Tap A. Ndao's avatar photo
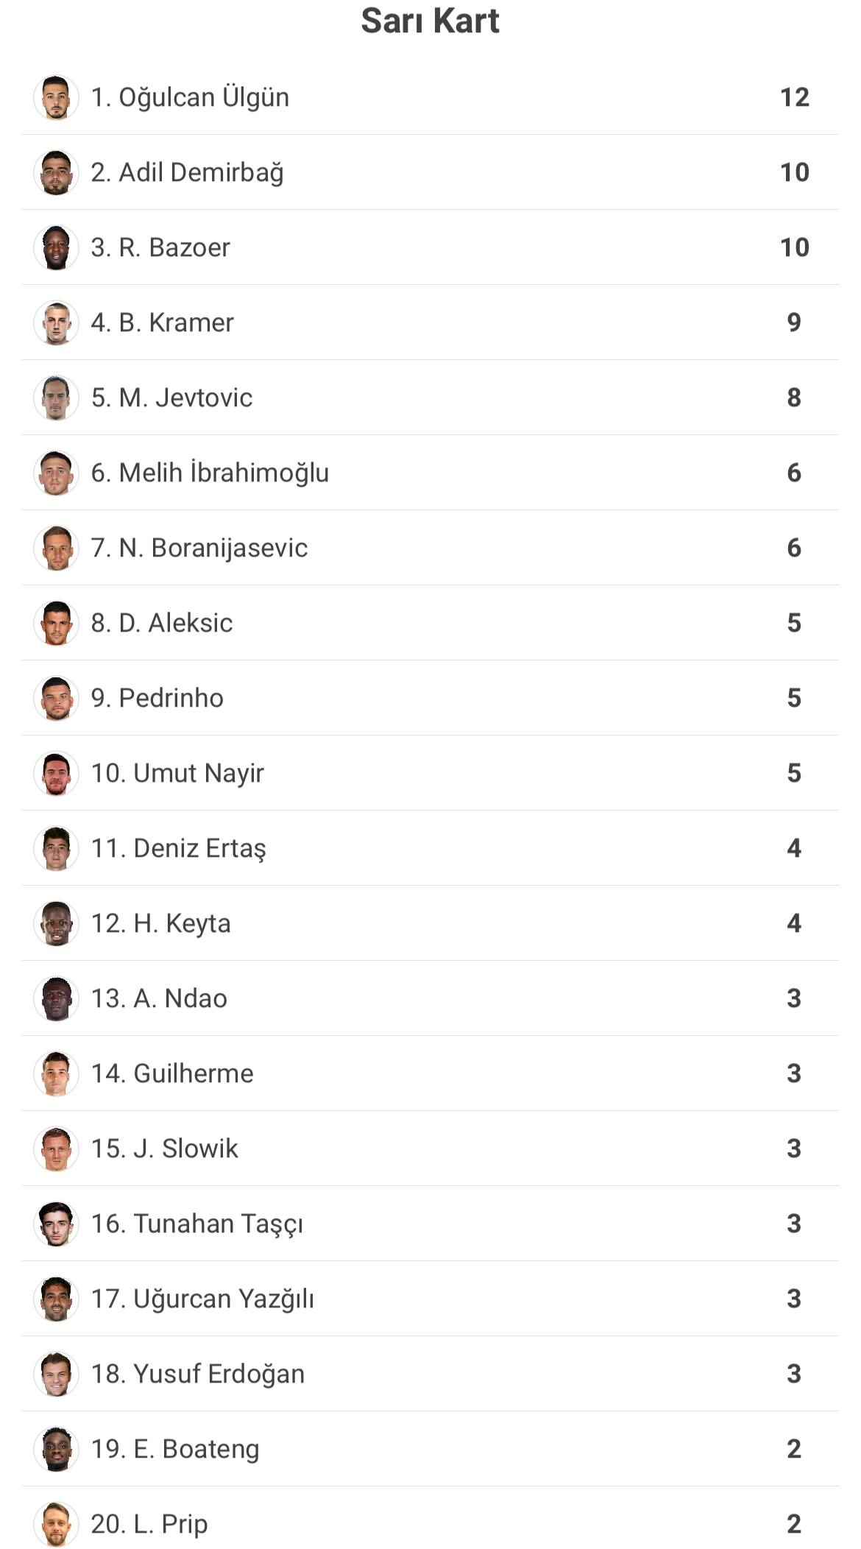The image size is (861, 1549). [x=56, y=998]
